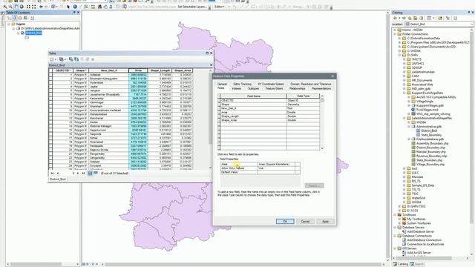Image resolution: width=475 pixels, height=267 pixels.
Task: Switch TOC to List By Visibility
Action: (20, 18)
